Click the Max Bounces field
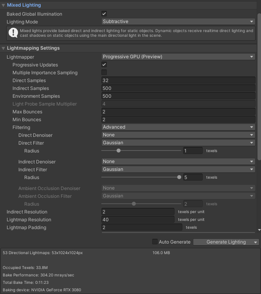261x294 pixels. click(x=178, y=112)
